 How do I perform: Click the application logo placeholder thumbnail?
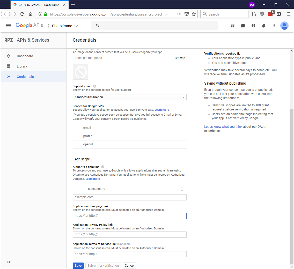point(80,72)
